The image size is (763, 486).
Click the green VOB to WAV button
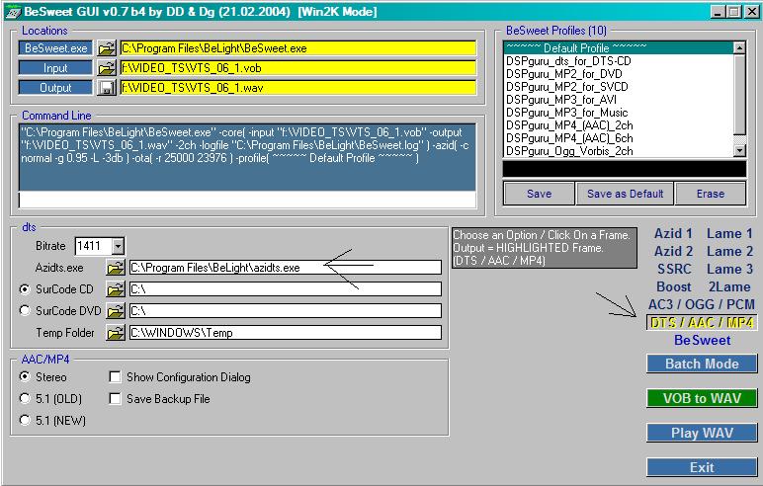pos(702,398)
